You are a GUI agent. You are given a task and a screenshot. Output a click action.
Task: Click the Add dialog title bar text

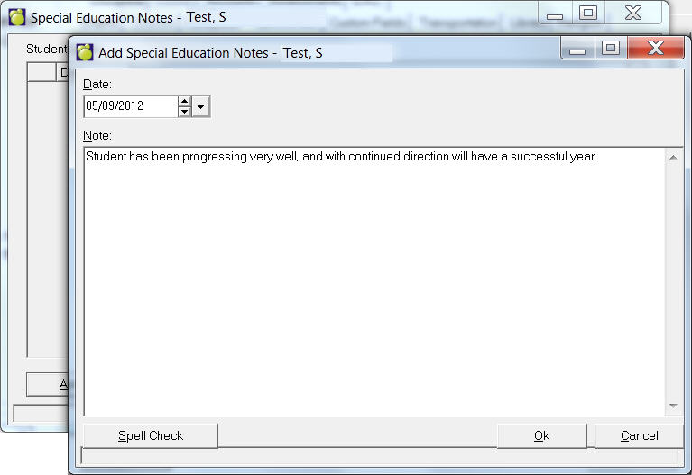[x=210, y=53]
